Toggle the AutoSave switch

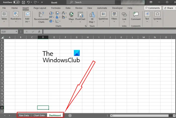click(16, 2)
